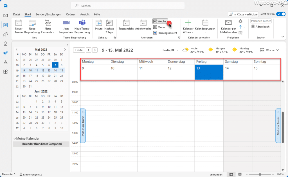Open the Calendar module in sidebar
This screenshot has height=177, width=288.
pos(6,25)
